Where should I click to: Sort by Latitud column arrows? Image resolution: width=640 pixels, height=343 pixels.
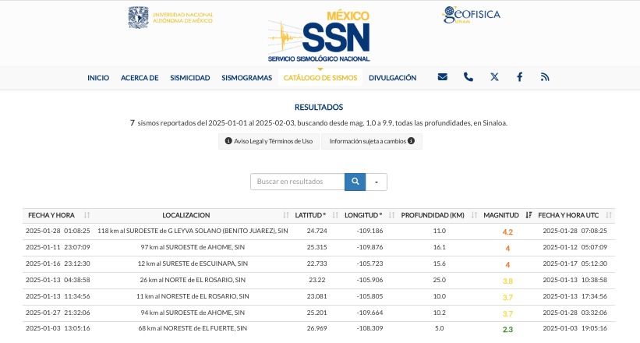[335, 215]
